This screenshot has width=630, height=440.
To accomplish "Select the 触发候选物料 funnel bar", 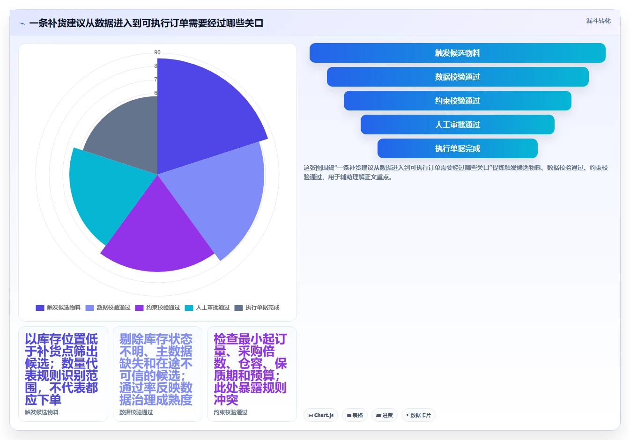I will click(x=458, y=53).
